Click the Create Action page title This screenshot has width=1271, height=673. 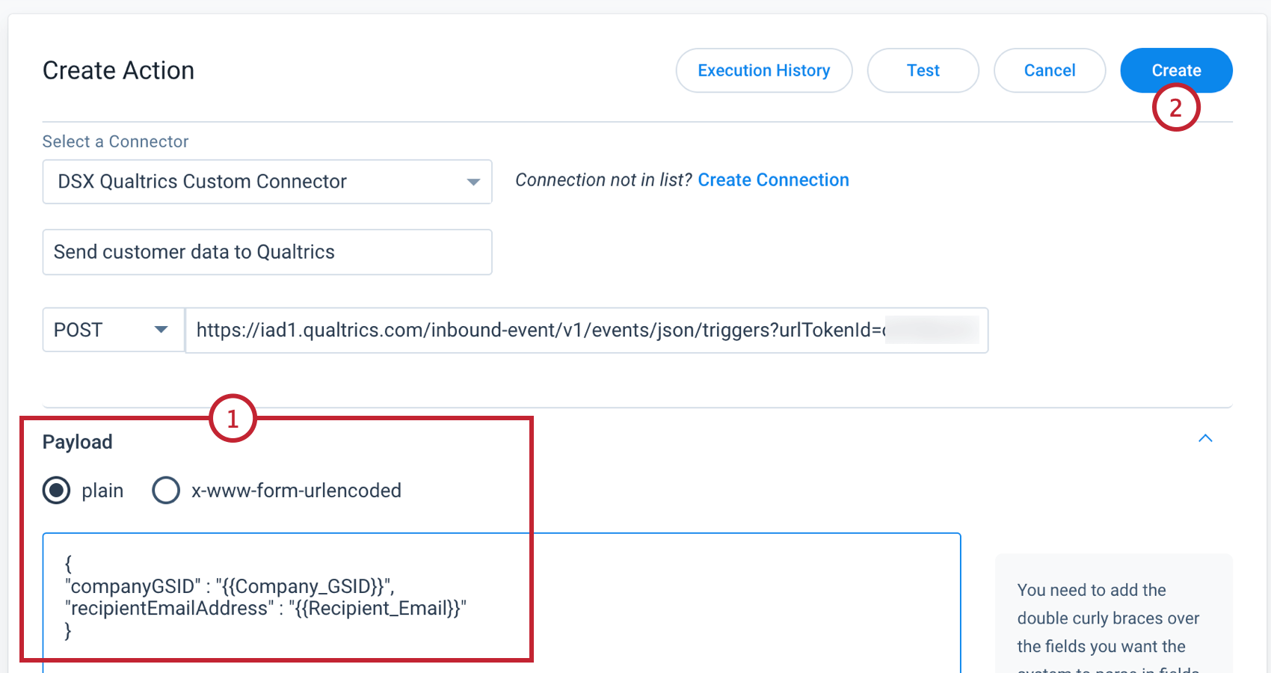(x=118, y=70)
